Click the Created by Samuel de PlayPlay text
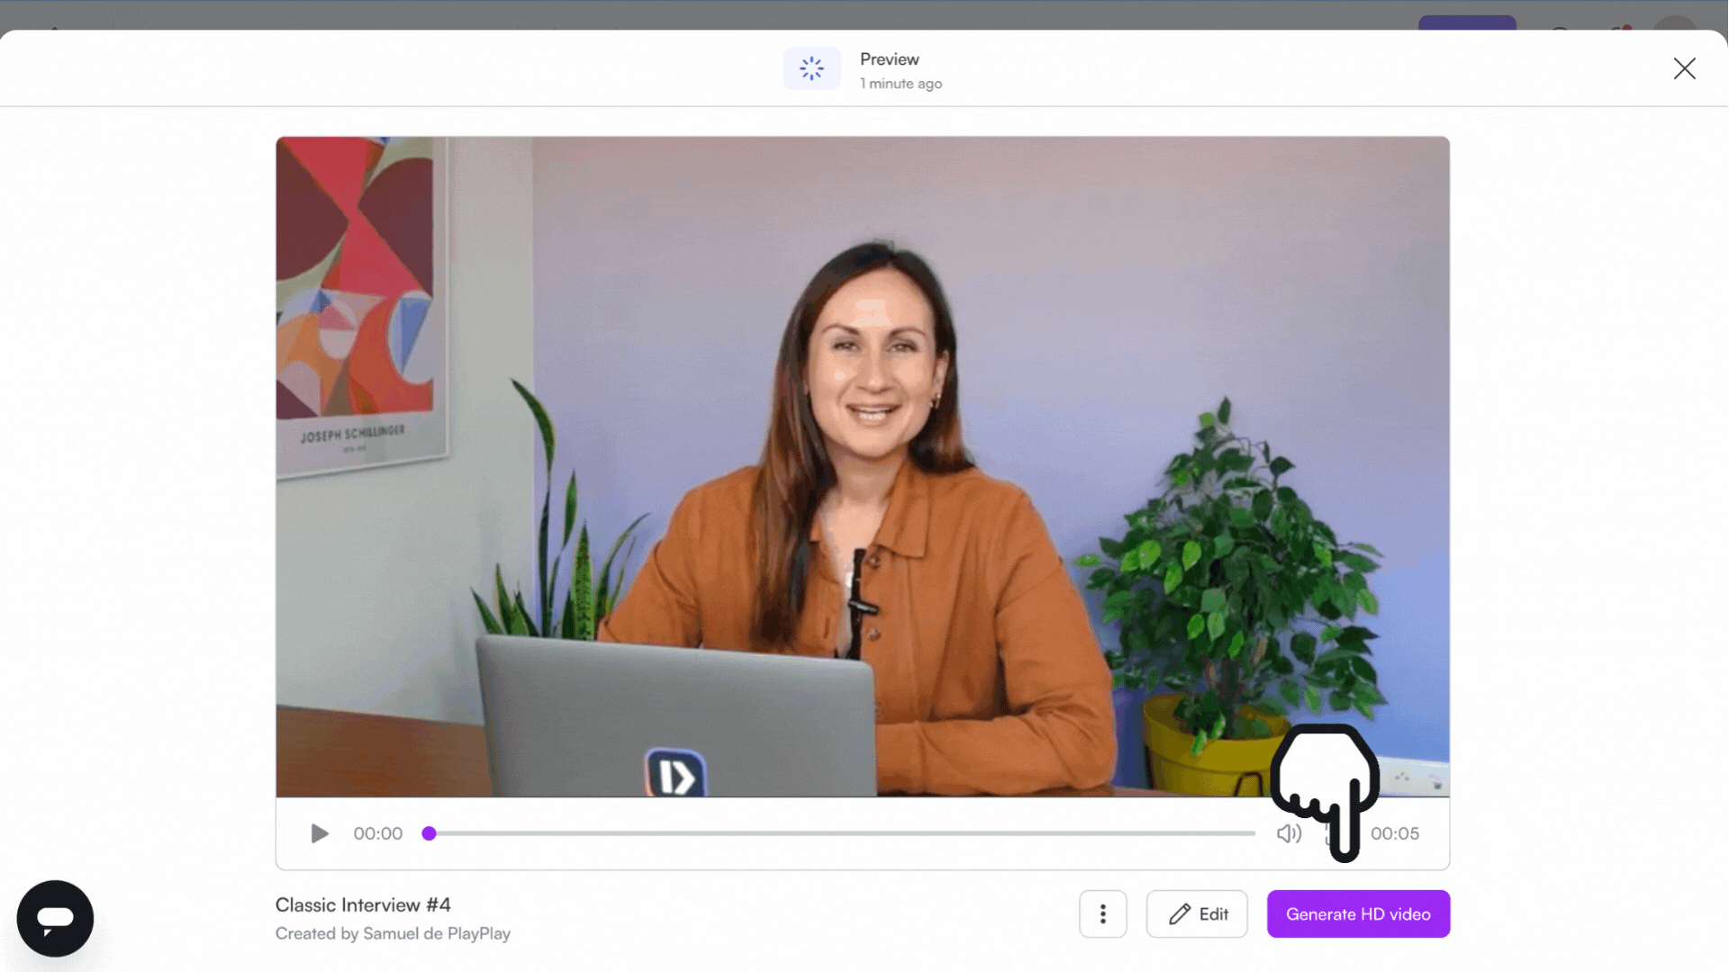The height and width of the screenshot is (972, 1729). pyautogui.click(x=393, y=933)
